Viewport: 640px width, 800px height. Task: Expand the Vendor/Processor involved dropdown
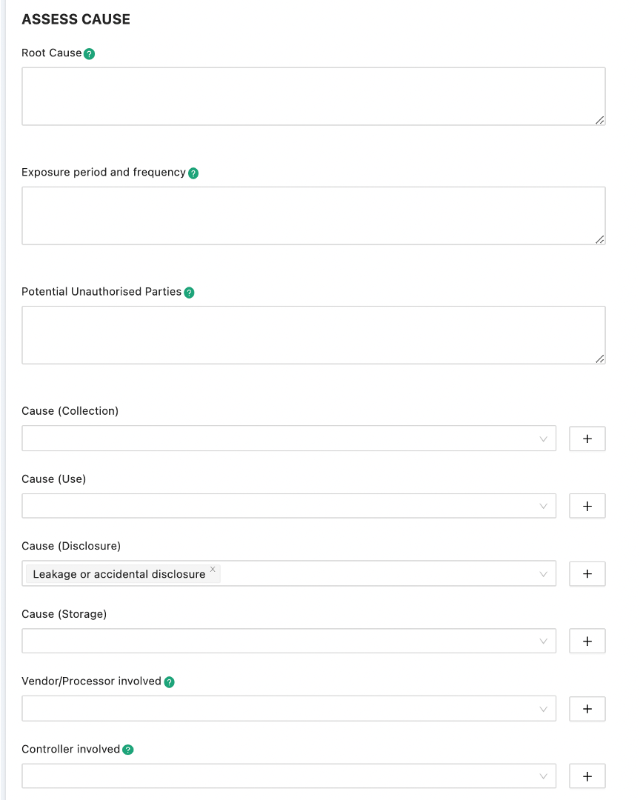289,709
